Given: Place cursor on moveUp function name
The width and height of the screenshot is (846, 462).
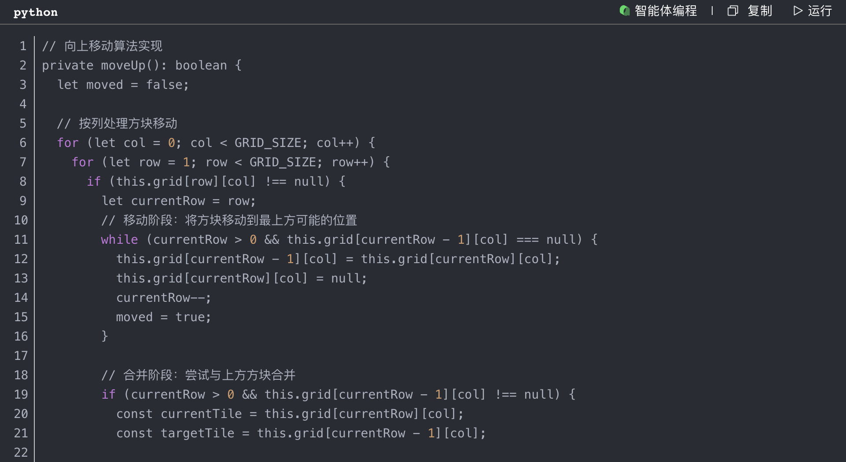Looking at the screenshot, I should [x=123, y=65].
